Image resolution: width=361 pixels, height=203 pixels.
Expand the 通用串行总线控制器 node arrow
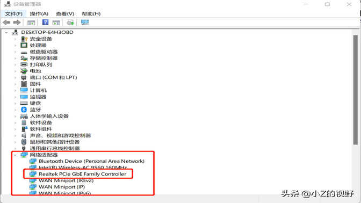pyautogui.click(x=15, y=148)
